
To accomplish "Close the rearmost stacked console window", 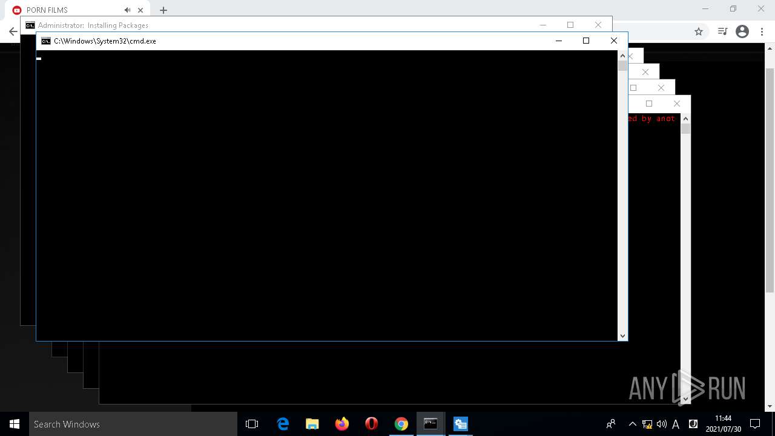I will coord(677,104).
